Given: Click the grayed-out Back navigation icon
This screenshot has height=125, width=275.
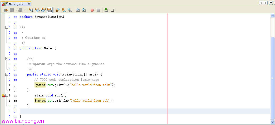Looking at the screenshot, I should pyautogui.click(x=12, y=10).
